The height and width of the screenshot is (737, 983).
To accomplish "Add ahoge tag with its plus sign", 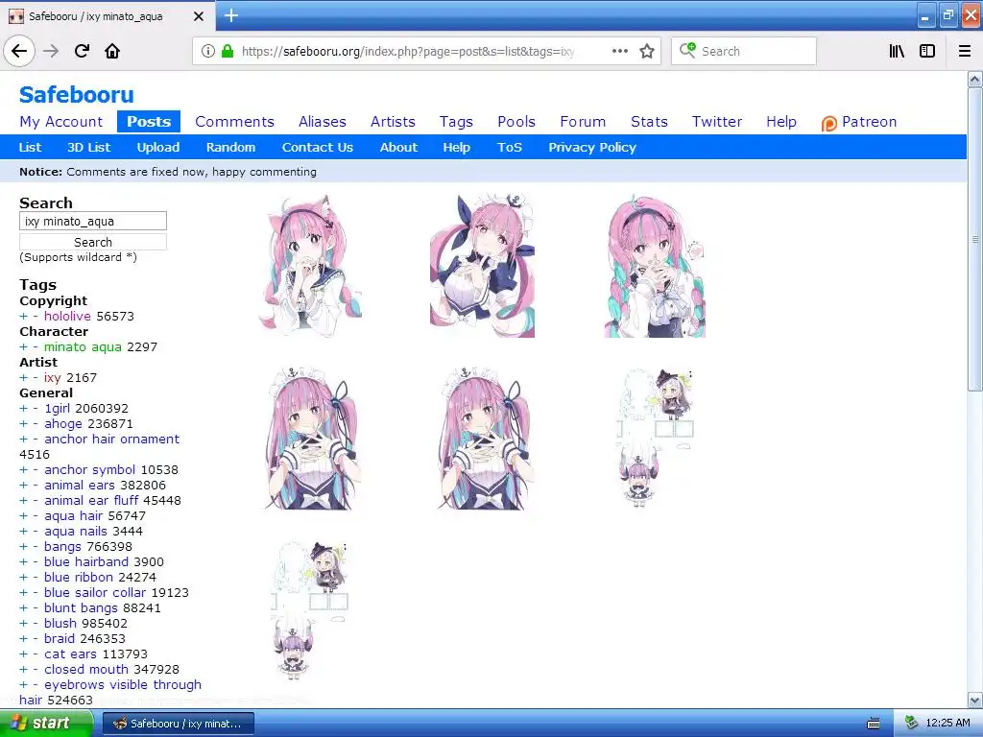I will tap(23, 424).
